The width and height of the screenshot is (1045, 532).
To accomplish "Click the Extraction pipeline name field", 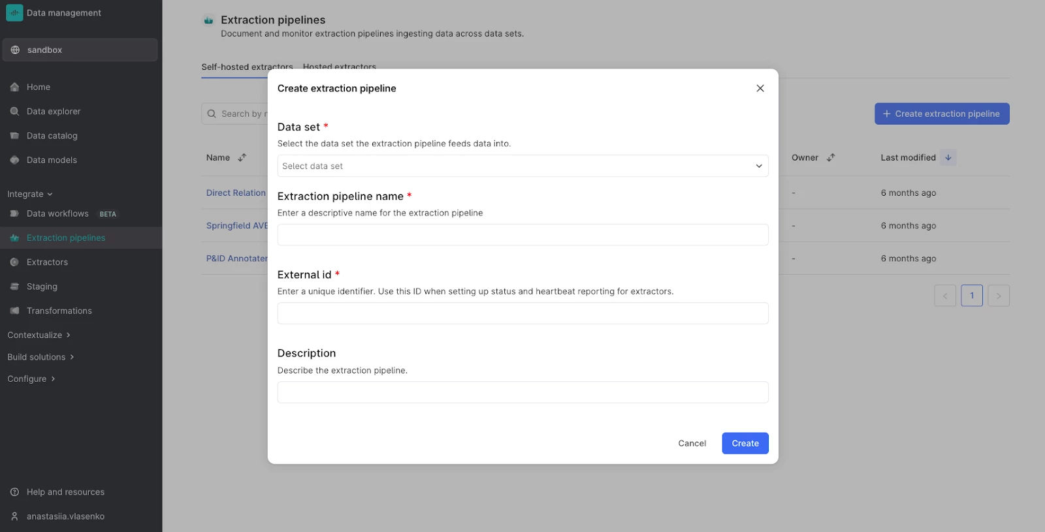I will (522, 235).
